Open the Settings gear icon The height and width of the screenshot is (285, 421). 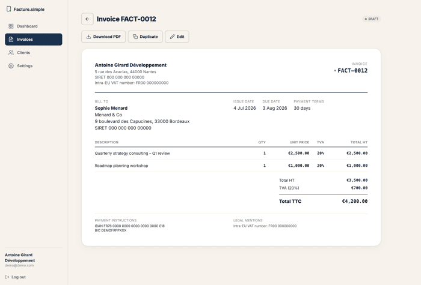pyautogui.click(x=11, y=66)
